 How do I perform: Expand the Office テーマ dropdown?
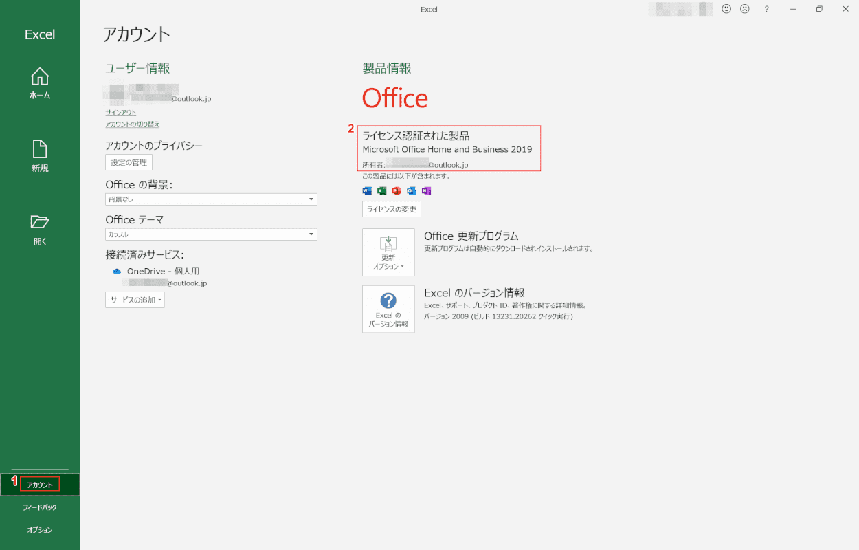point(211,234)
